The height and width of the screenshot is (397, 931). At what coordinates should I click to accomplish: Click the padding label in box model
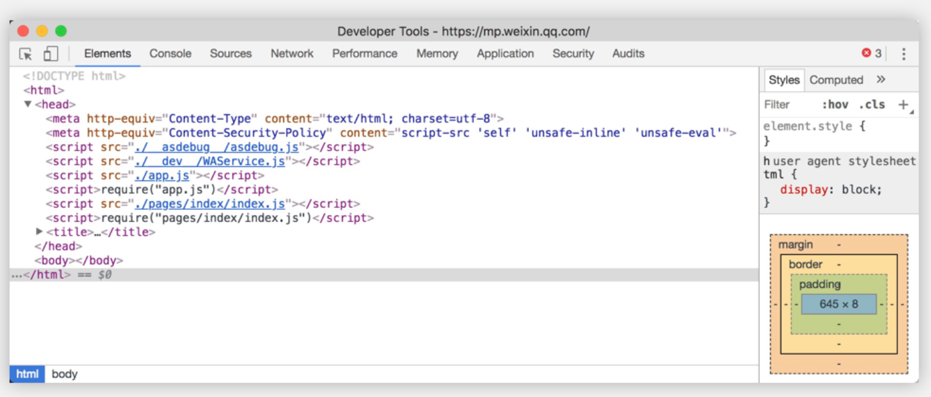click(820, 285)
